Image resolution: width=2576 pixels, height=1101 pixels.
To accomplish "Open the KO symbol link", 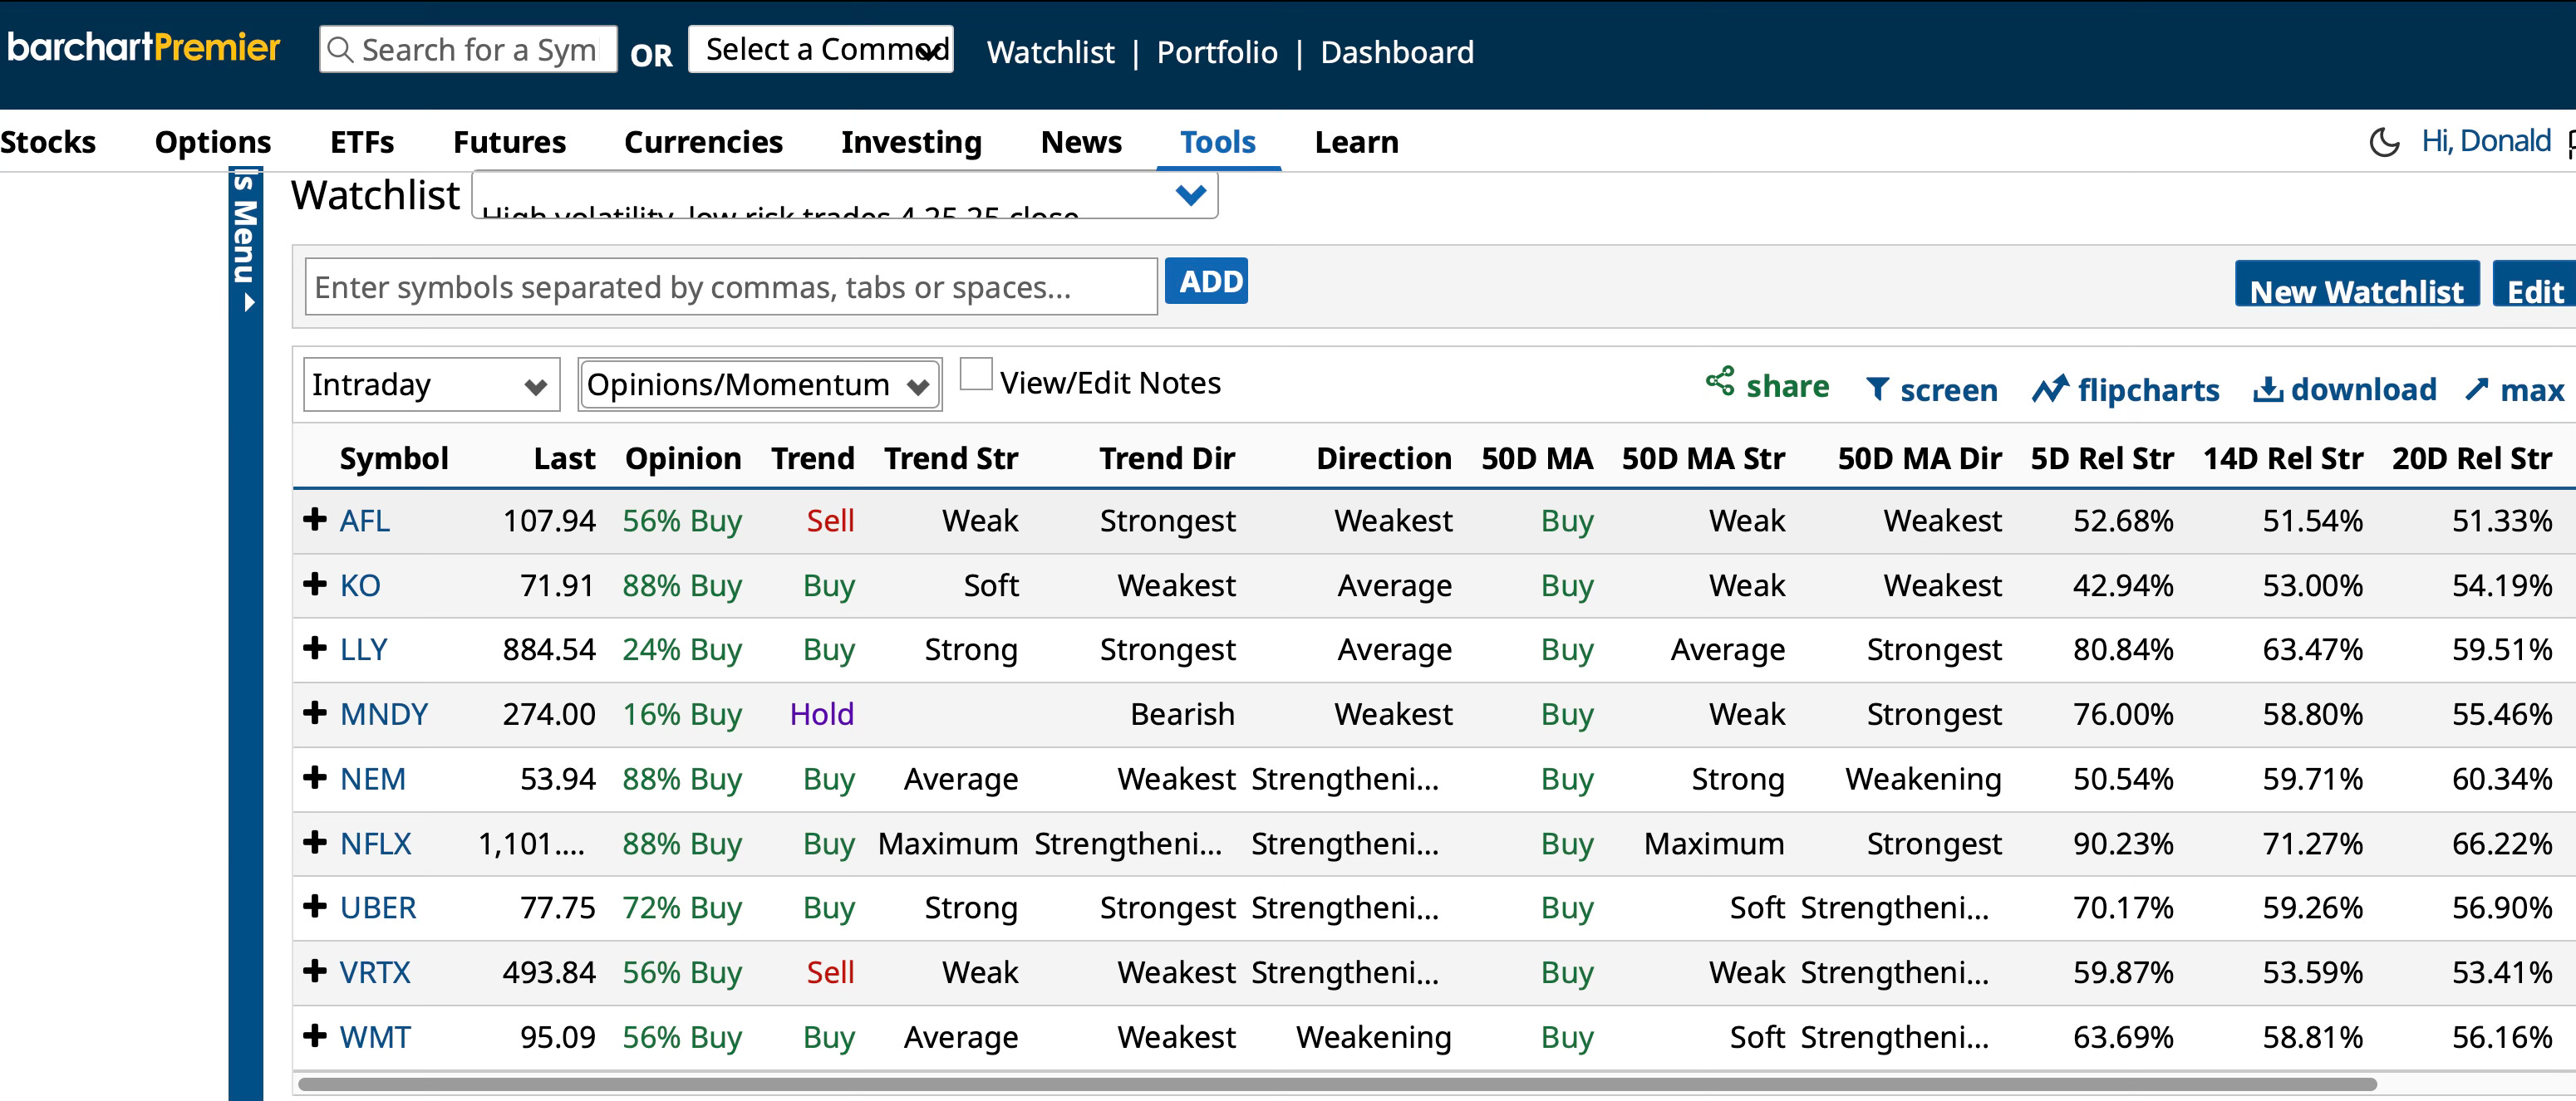I will [360, 585].
